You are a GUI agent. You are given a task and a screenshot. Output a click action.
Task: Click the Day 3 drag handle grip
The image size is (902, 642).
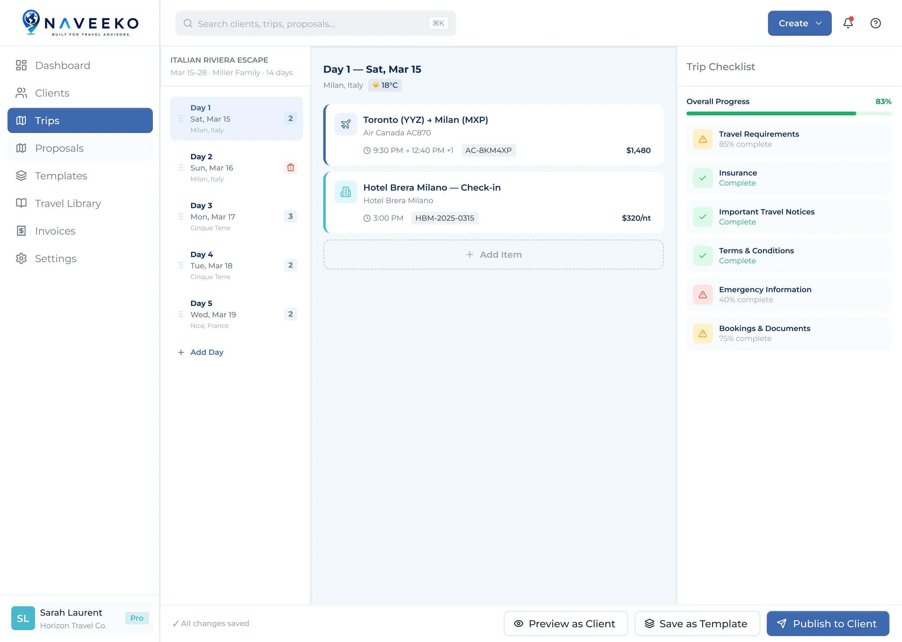pyautogui.click(x=181, y=216)
